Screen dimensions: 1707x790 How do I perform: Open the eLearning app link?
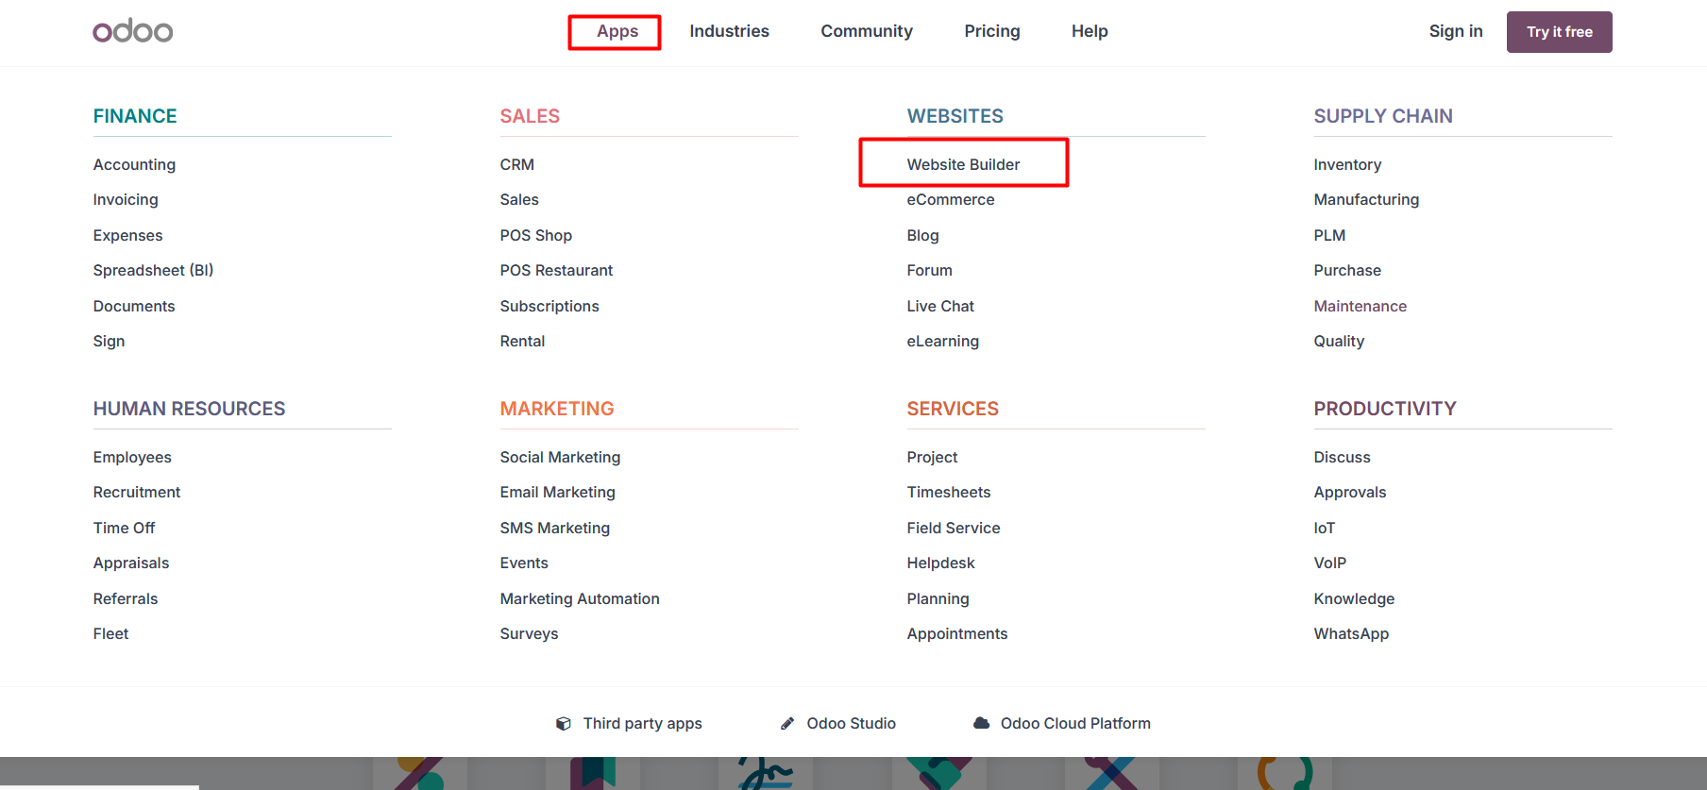click(x=942, y=342)
